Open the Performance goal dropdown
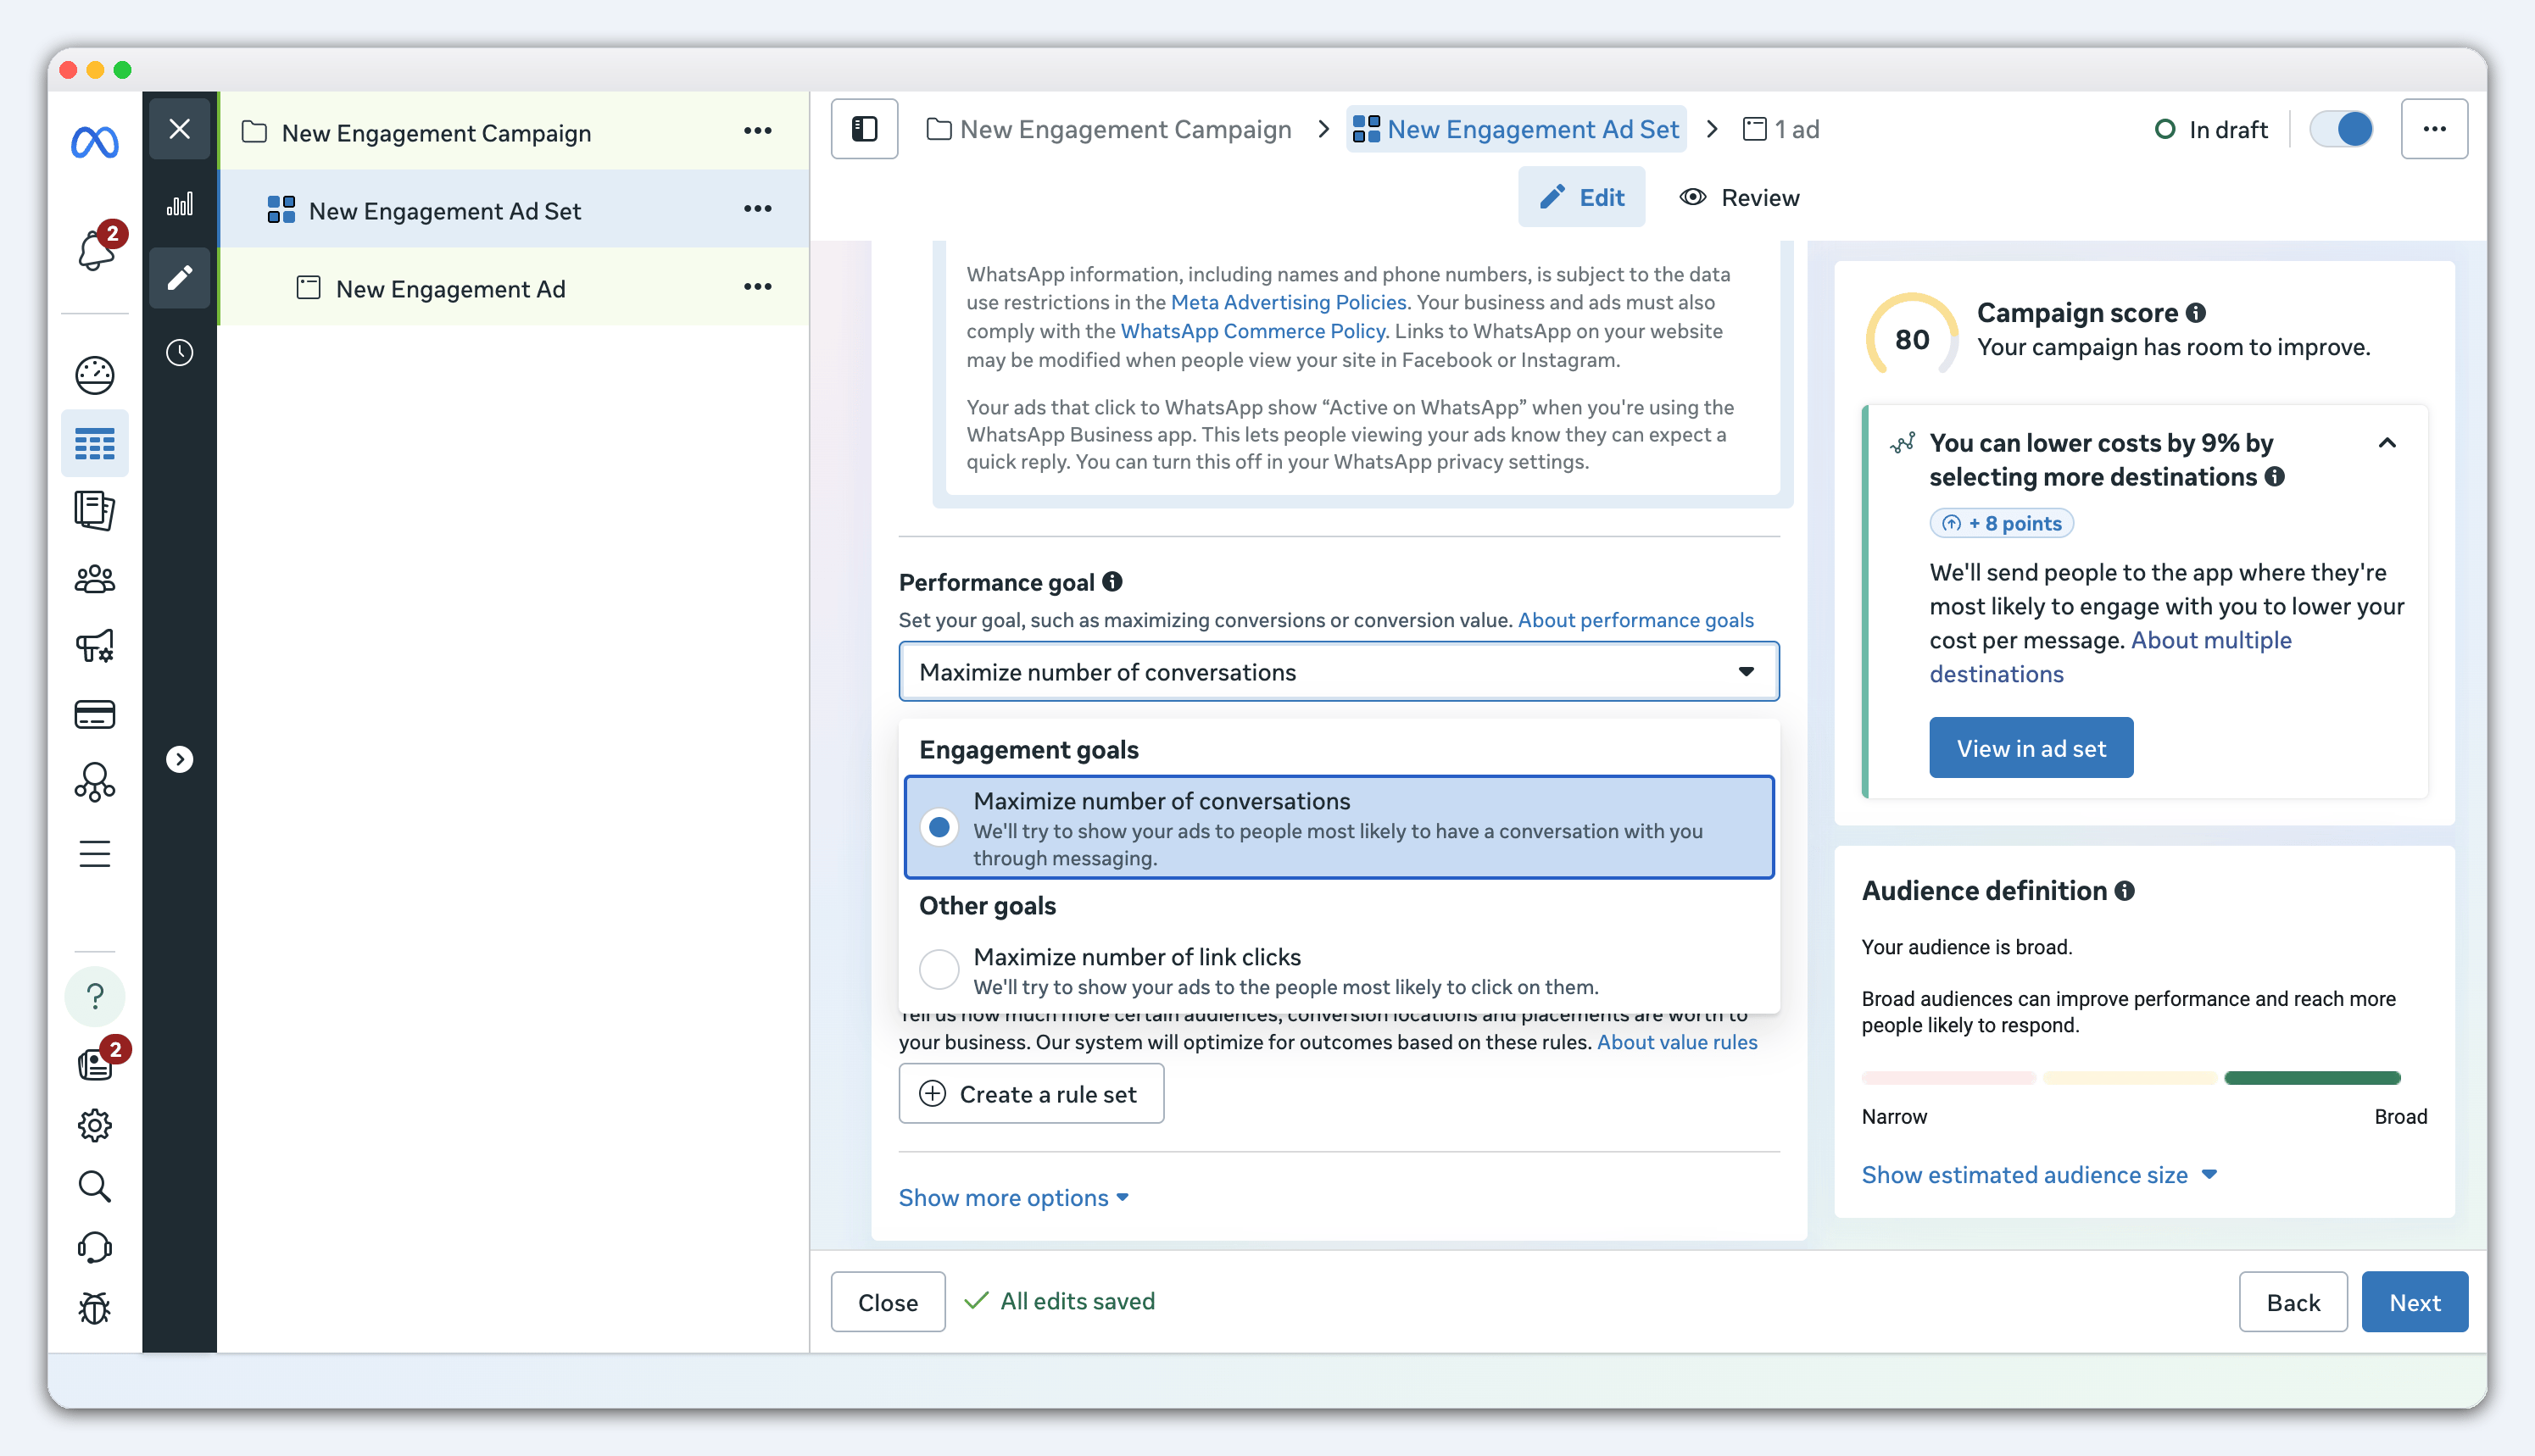Image resolution: width=2535 pixels, height=1456 pixels. (1340, 672)
